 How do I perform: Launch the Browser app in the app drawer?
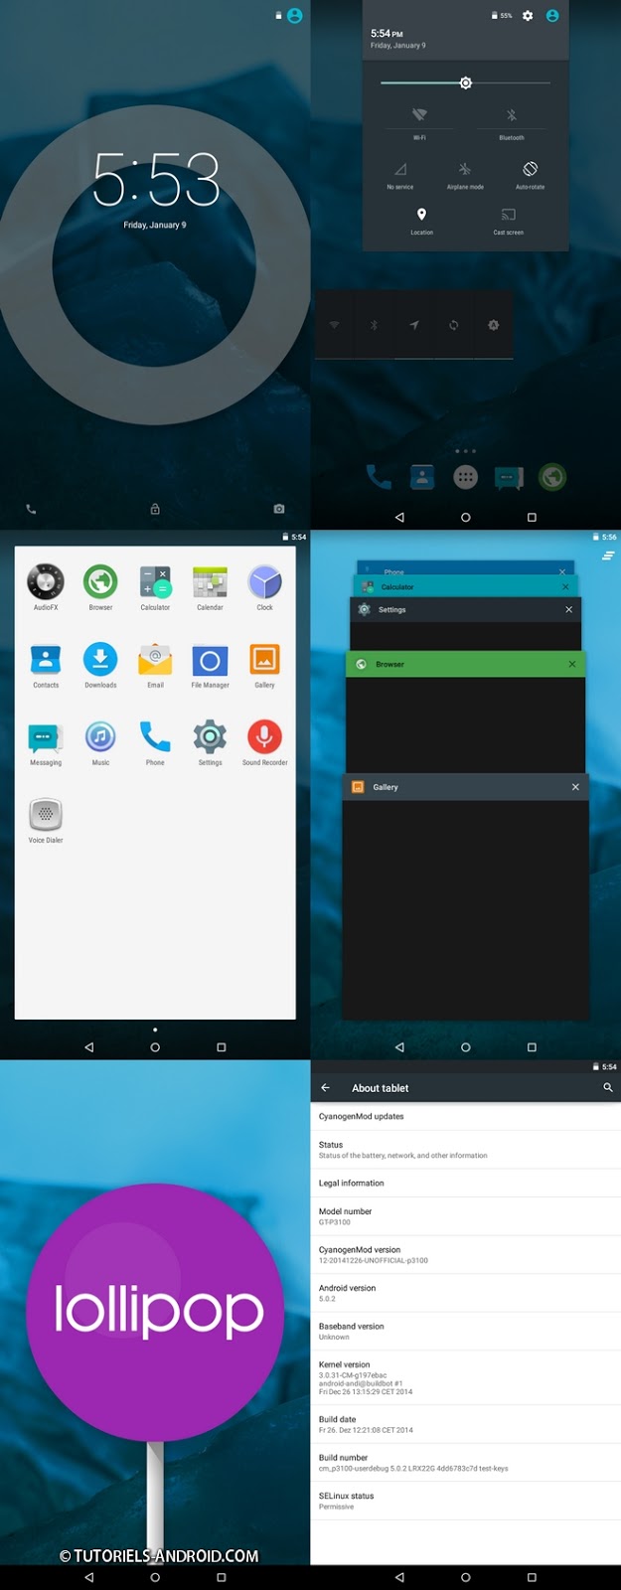[100, 582]
